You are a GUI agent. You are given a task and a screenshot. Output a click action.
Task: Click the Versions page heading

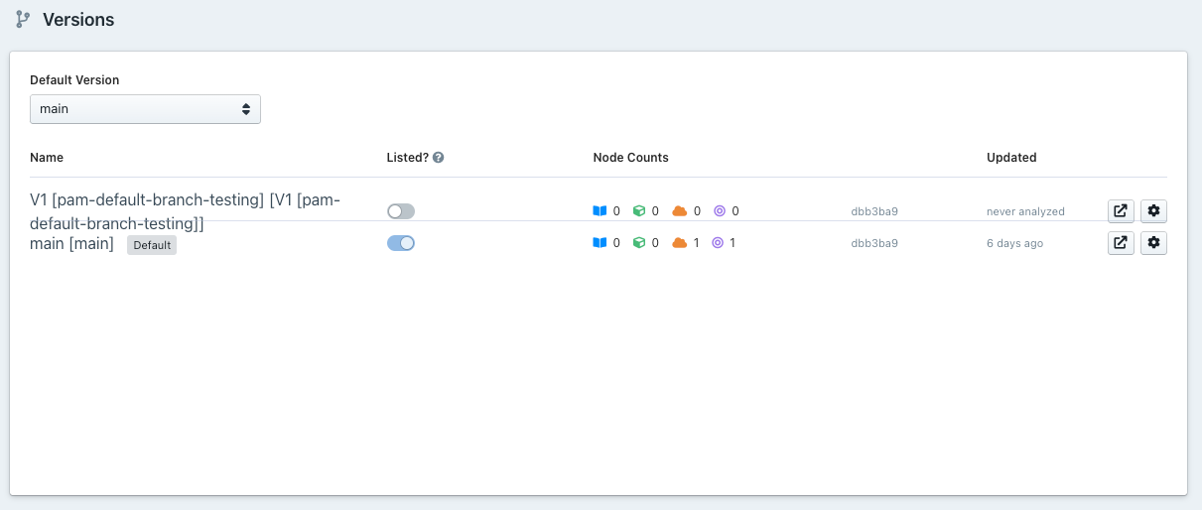(78, 20)
